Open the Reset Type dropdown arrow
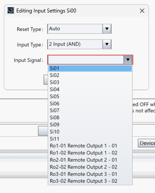The image size is (155, 193). [107, 29]
